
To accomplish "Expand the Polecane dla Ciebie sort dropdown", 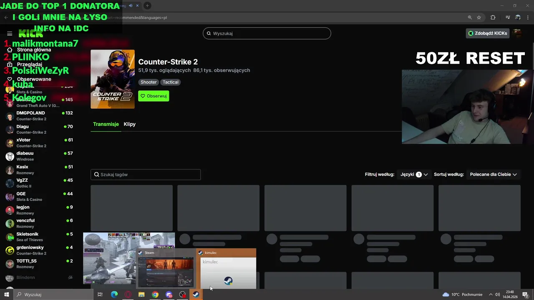I will tap(494, 175).
